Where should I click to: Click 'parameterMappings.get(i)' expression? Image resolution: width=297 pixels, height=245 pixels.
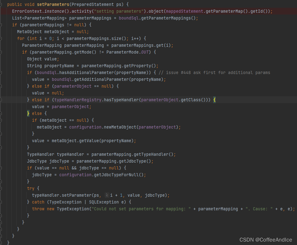pyautogui.click(x=141, y=45)
